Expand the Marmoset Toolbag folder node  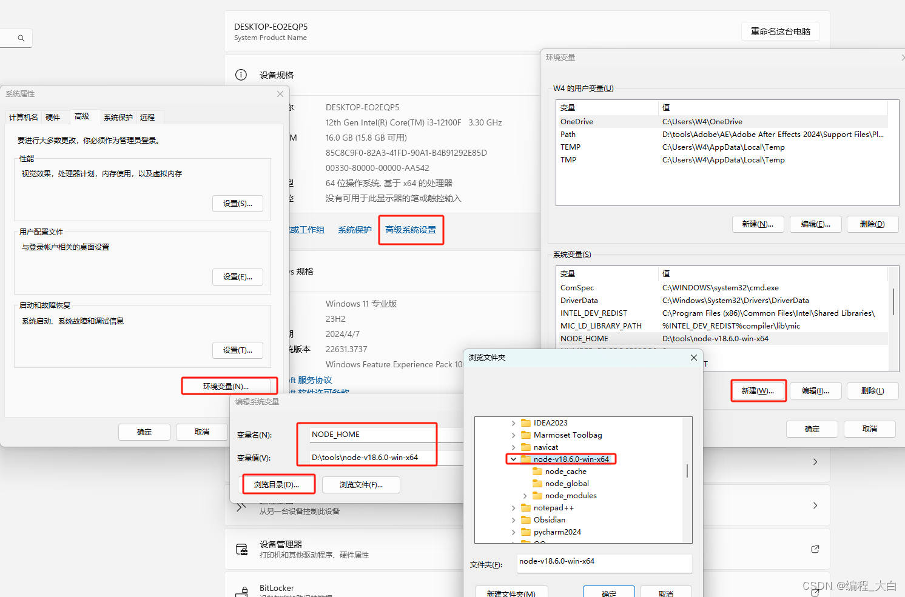click(x=513, y=435)
